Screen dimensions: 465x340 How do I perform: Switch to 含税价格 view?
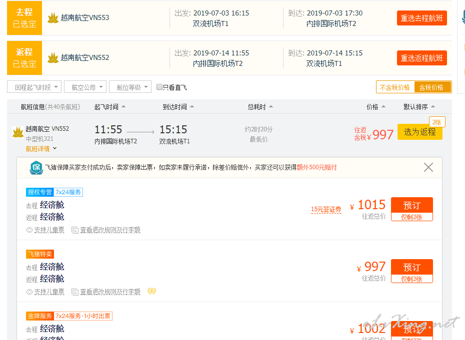tap(432, 87)
